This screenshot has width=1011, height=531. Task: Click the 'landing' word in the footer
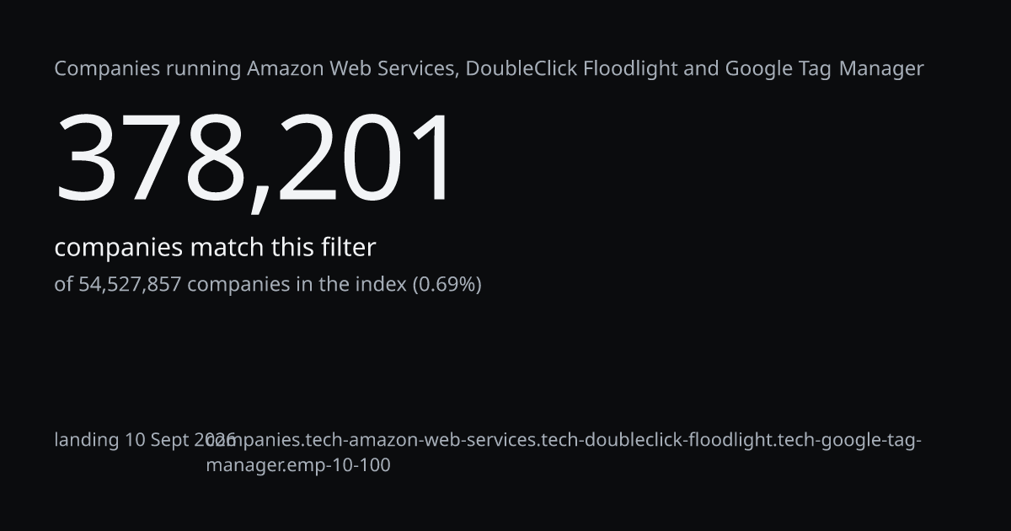coord(87,440)
